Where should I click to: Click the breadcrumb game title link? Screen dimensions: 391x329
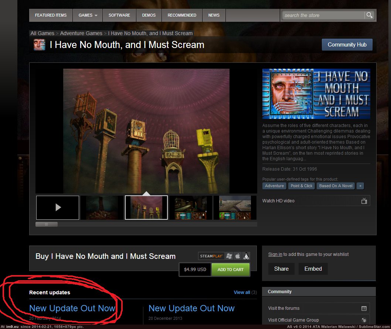(x=150, y=33)
